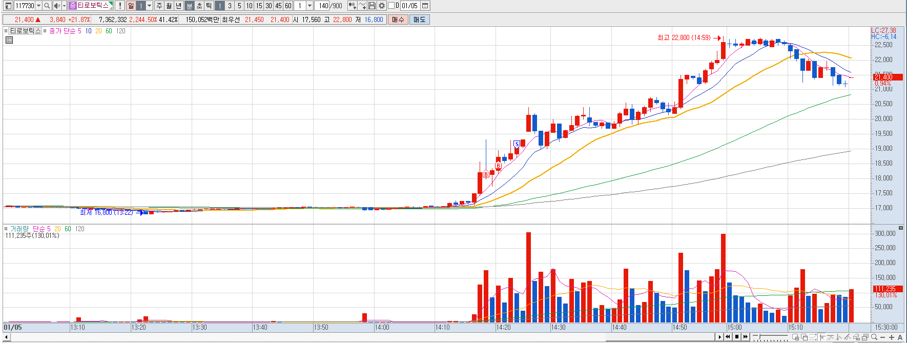907x343 pixels.
Task: Select the 10-minute interval button
Action: point(249,6)
